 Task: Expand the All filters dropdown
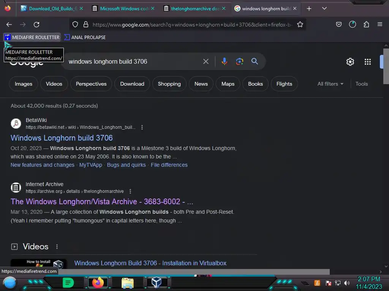330,84
